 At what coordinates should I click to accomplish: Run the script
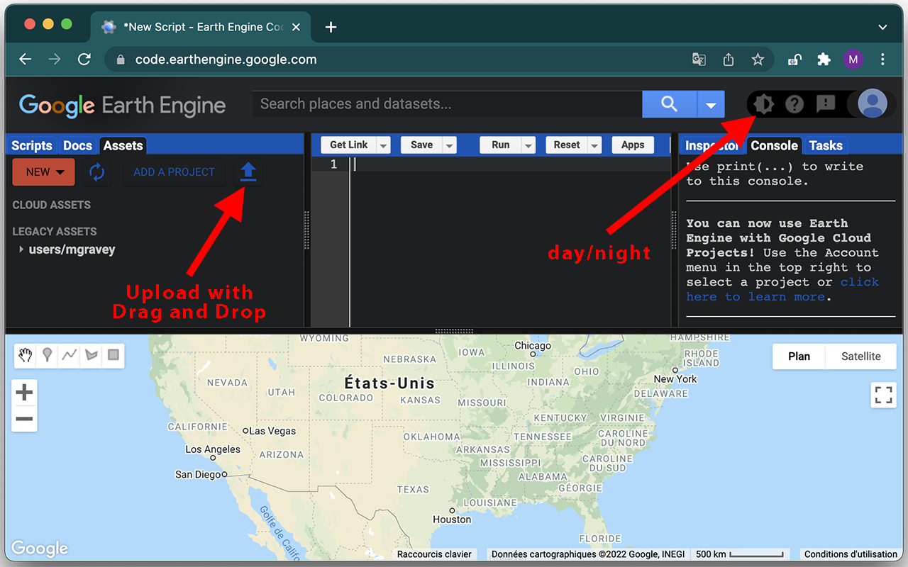point(501,145)
